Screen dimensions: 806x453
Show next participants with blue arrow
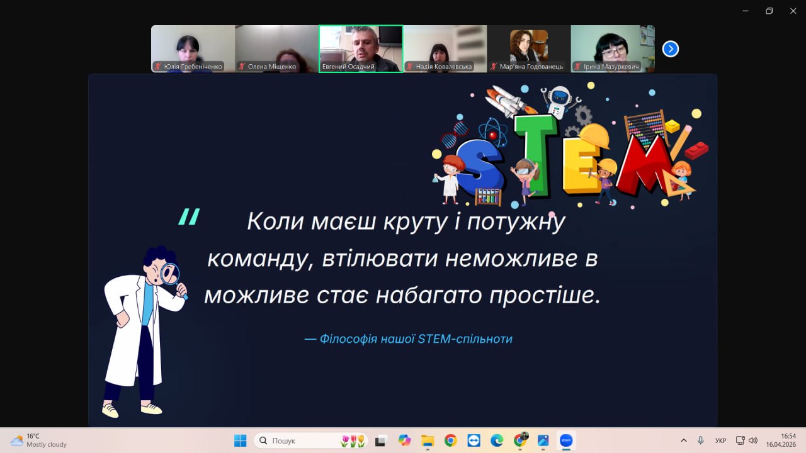click(x=671, y=49)
